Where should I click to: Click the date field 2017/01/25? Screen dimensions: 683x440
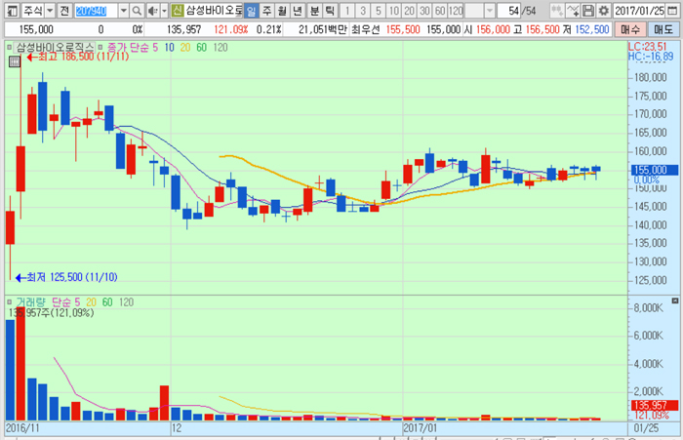click(639, 11)
